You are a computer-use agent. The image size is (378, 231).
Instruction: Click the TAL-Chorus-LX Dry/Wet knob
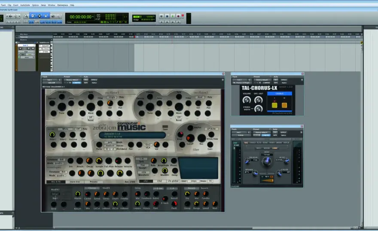(259, 100)
